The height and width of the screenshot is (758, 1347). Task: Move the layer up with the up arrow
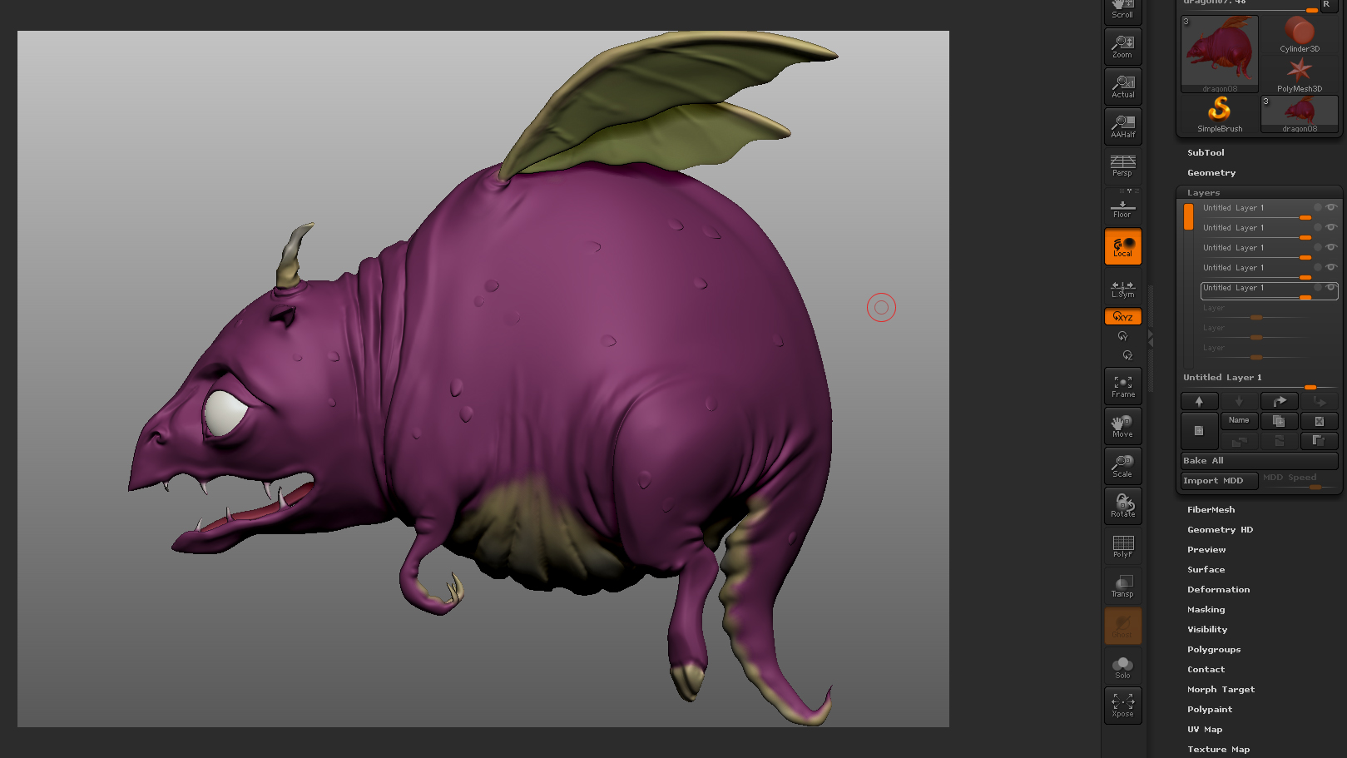1199,401
